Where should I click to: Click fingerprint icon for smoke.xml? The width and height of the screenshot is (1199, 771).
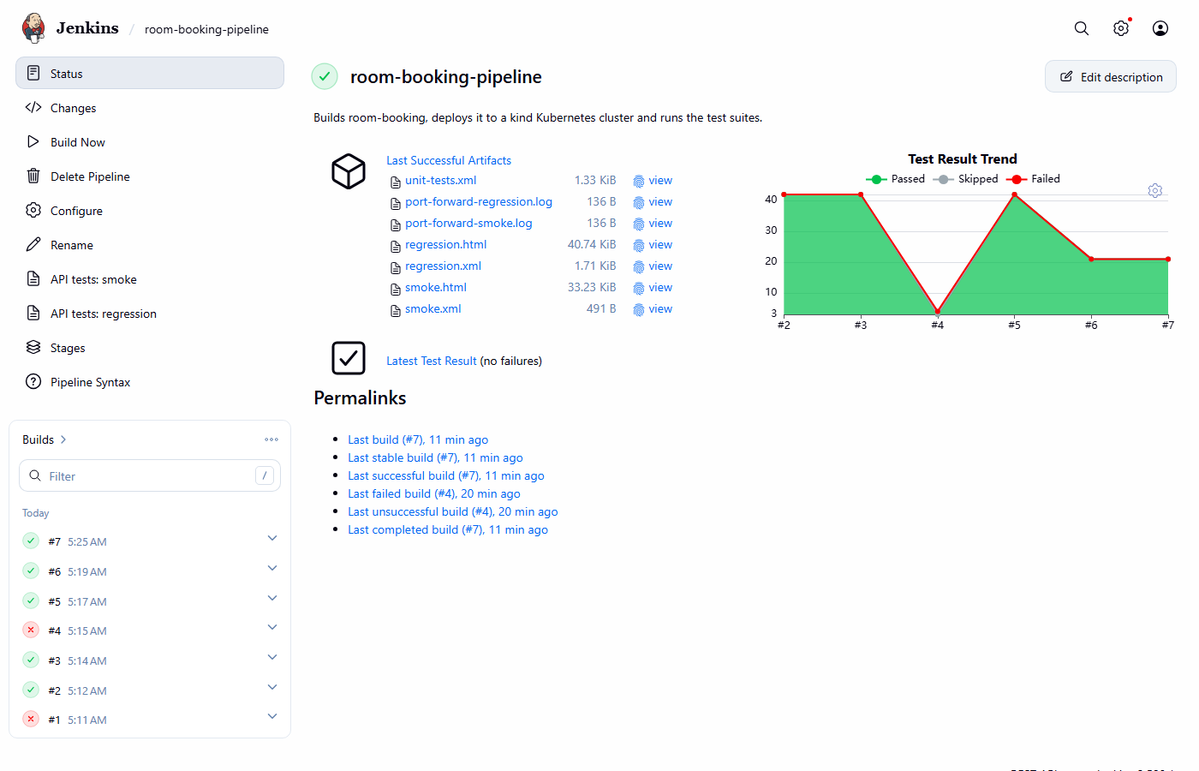[x=639, y=309]
